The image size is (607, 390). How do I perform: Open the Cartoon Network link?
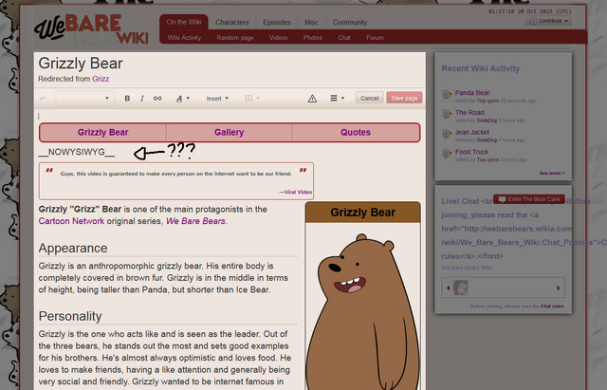click(71, 221)
